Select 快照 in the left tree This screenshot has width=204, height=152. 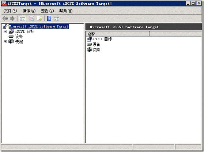[x=19, y=42]
